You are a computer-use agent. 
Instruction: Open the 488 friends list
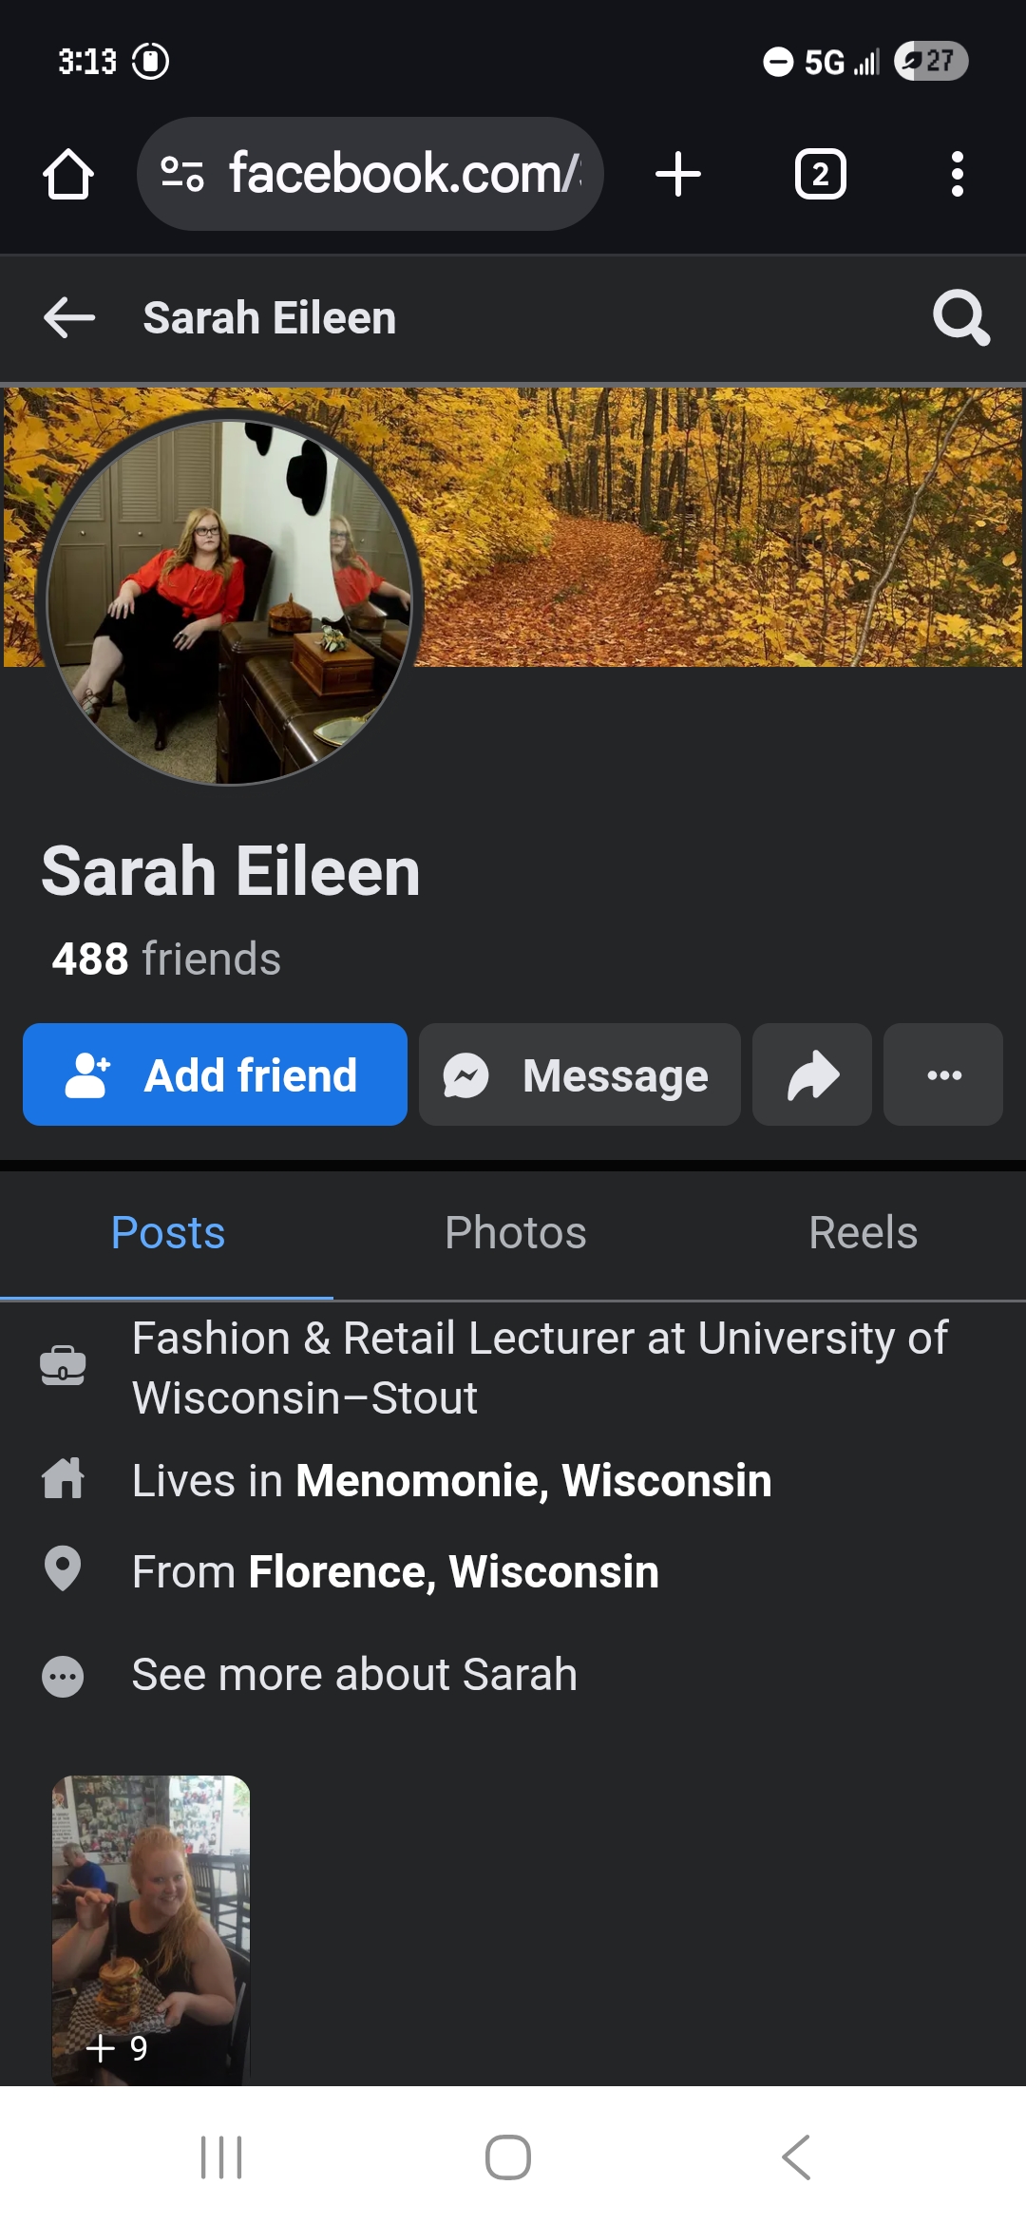(x=166, y=959)
